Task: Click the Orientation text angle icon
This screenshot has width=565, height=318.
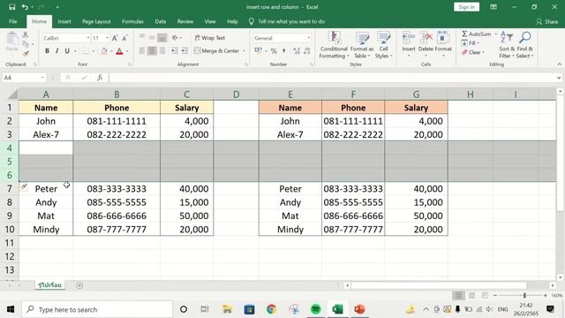Action: click(175, 37)
